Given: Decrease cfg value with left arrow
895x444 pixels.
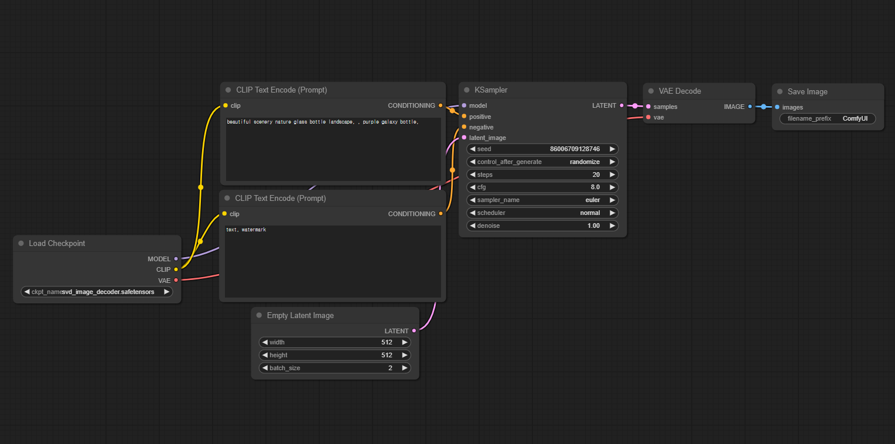Looking at the screenshot, I should pos(473,187).
